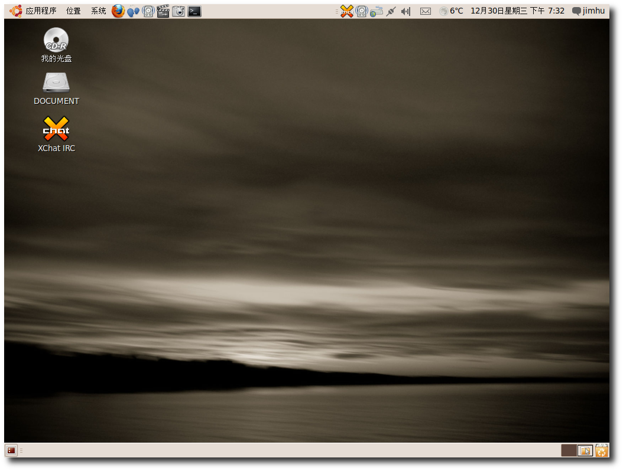Select the DOCUMENT drive desktop icon
This screenshot has width=623, height=471.
56,89
